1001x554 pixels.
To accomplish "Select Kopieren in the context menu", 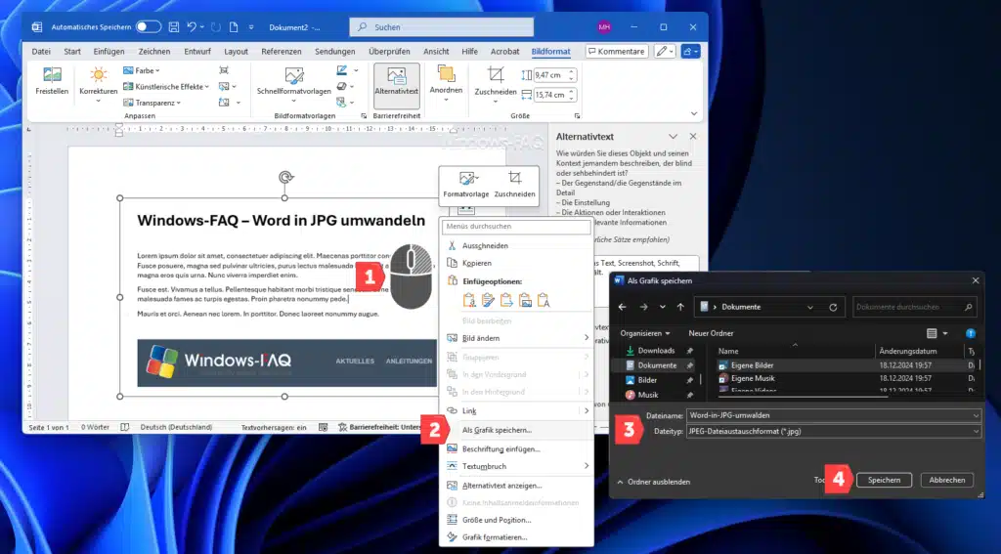I will click(x=516, y=263).
